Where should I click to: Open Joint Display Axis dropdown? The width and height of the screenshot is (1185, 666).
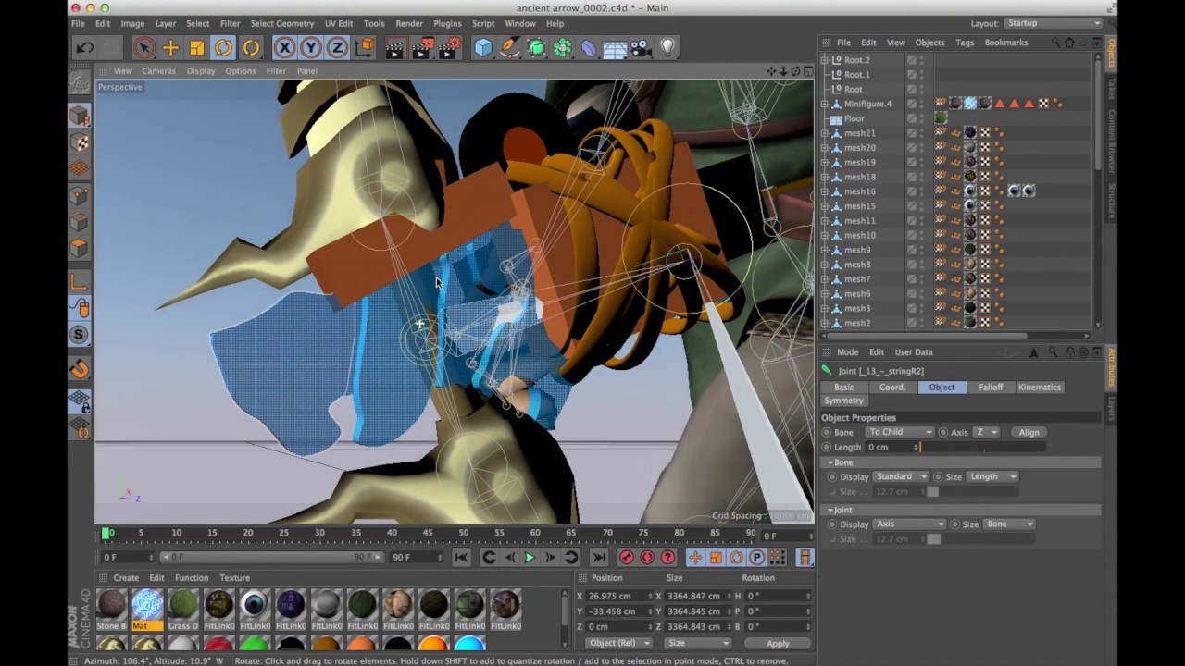pyautogui.click(x=909, y=524)
